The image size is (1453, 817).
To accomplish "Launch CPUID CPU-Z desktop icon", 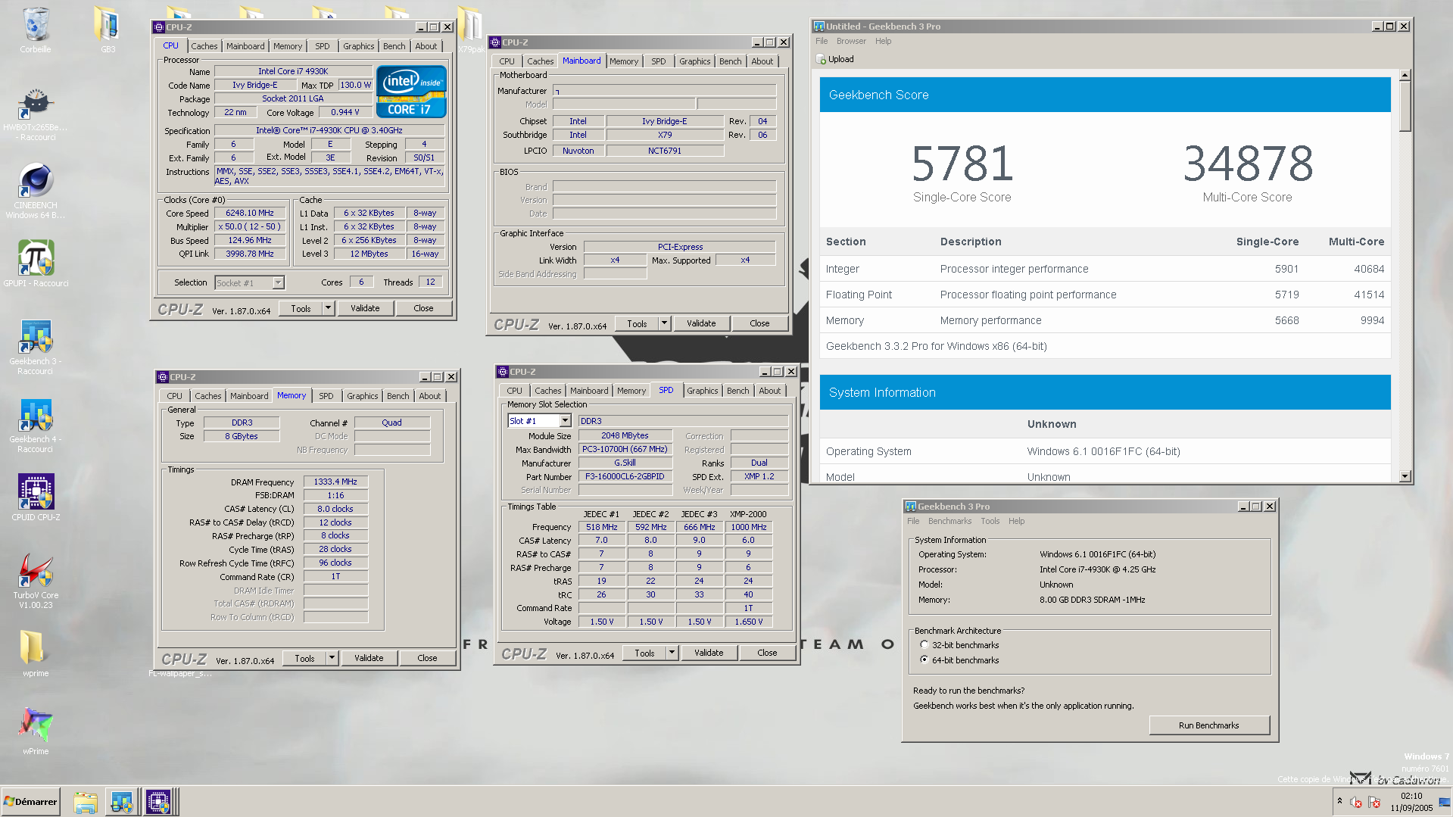I will [x=36, y=493].
